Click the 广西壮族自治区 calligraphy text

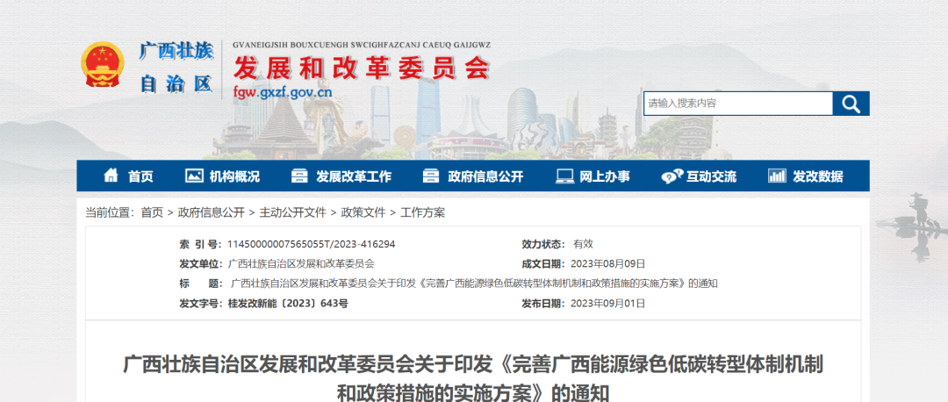click(176, 67)
